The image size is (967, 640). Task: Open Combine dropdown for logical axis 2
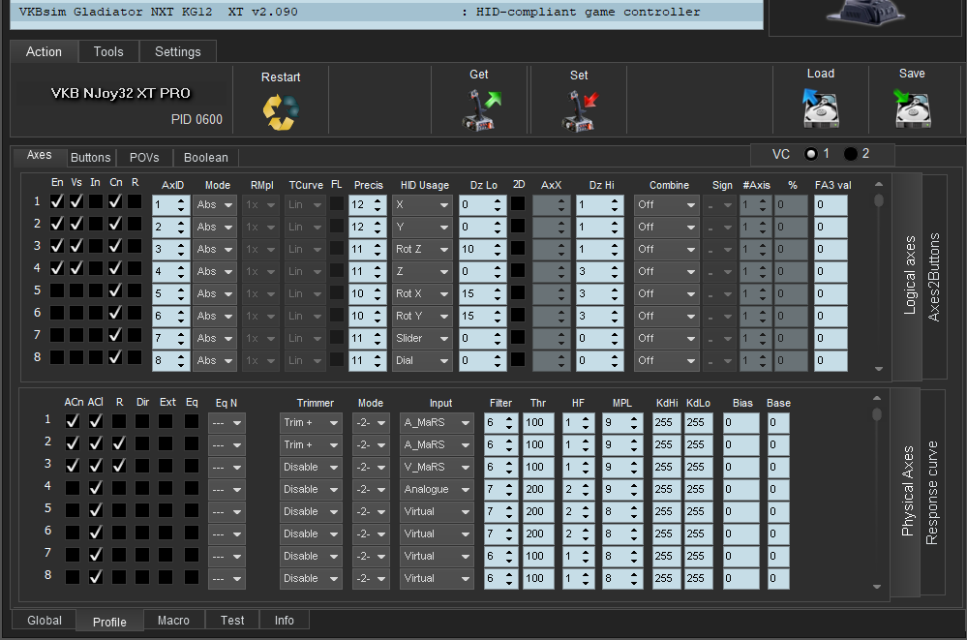667,228
